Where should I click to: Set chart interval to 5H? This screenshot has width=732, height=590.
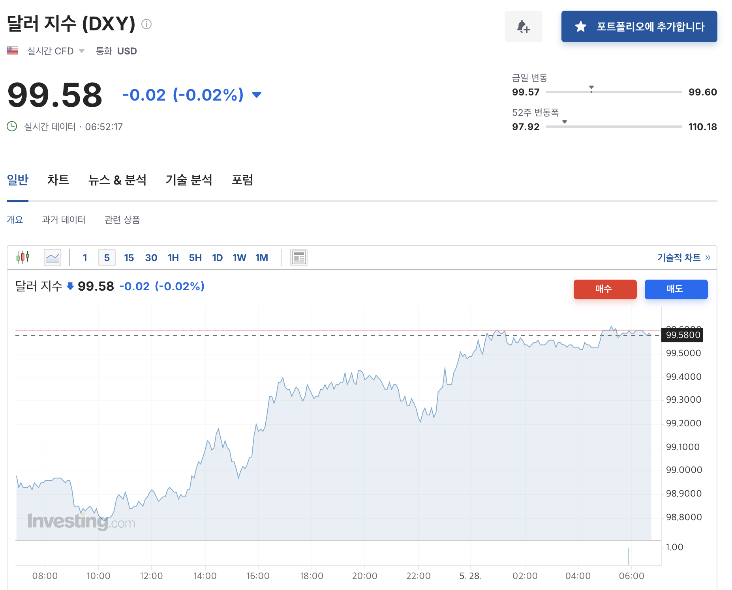tap(195, 258)
